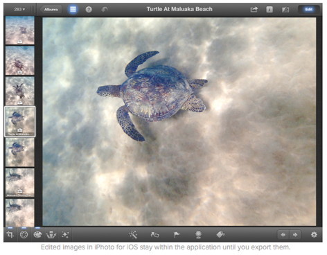Open the Effects sparkle tool

click(x=65, y=235)
